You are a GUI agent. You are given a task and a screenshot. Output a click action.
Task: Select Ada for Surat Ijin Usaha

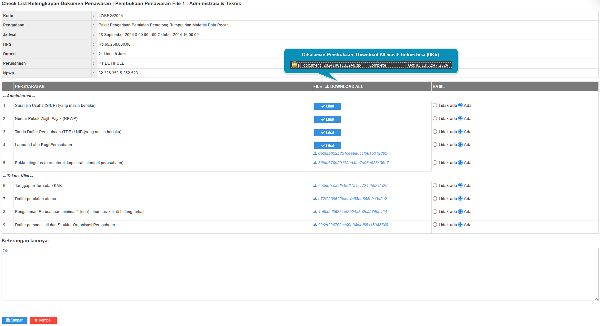(460, 105)
